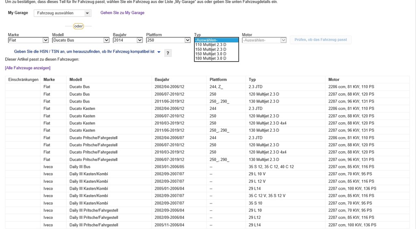
Task: Click '2005/01-2006/04' Daily III Kasten/Kombi date
Action: point(169,188)
